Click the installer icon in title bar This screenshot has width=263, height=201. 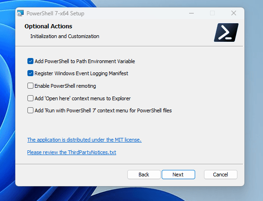coord(20,13)
